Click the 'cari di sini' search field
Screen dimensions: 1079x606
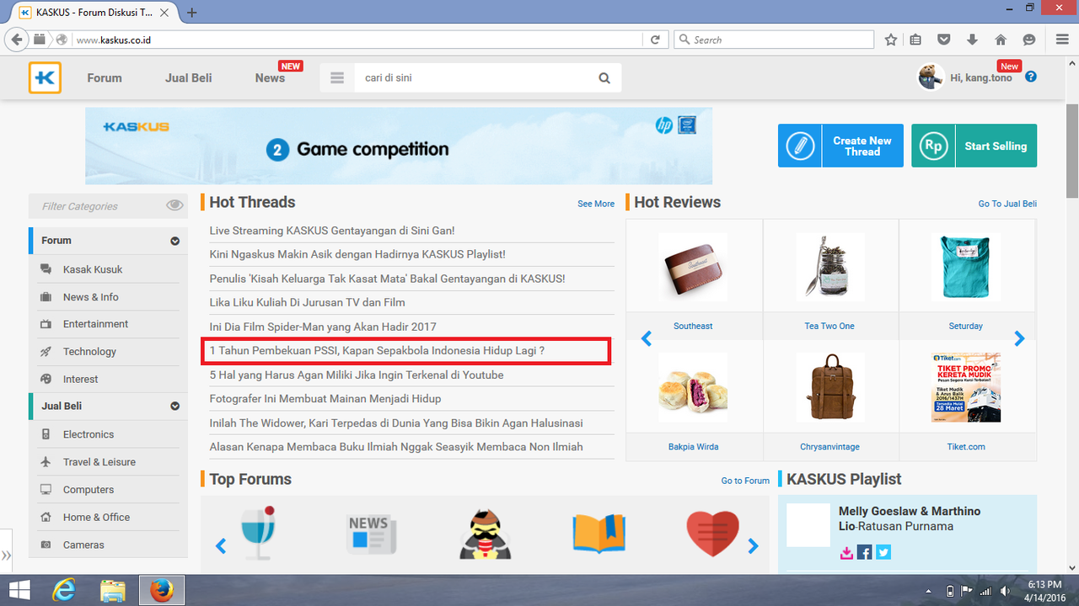point(472,77)
